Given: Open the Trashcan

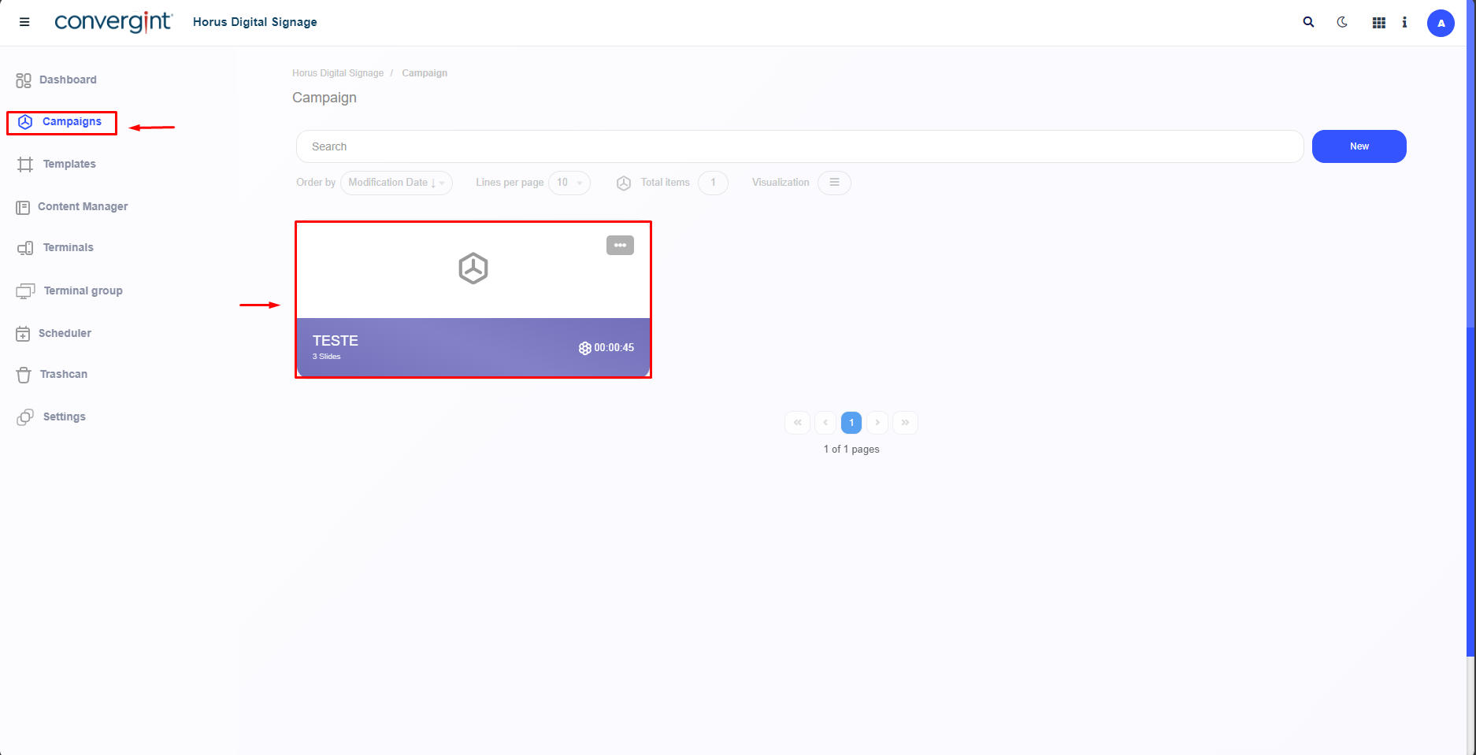Looking at the screenshot, I should (x=63, y=374).
